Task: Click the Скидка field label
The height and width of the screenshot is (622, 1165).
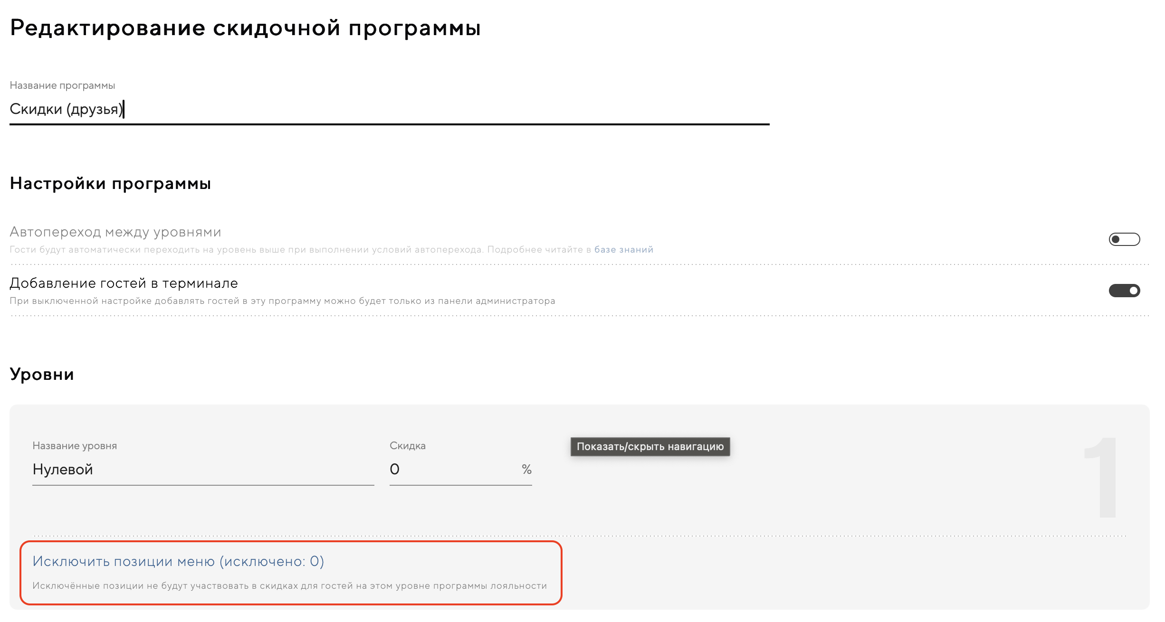Action: [x=407, y=446]
